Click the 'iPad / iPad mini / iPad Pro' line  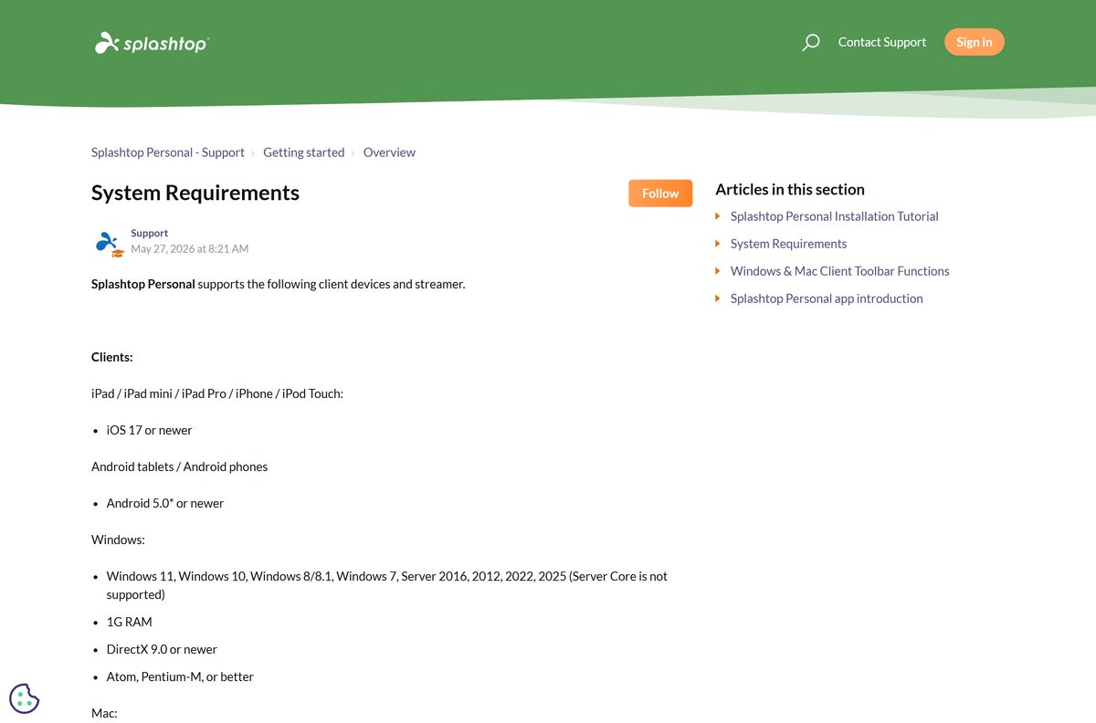pyautogui.click(x=217, y=393)
